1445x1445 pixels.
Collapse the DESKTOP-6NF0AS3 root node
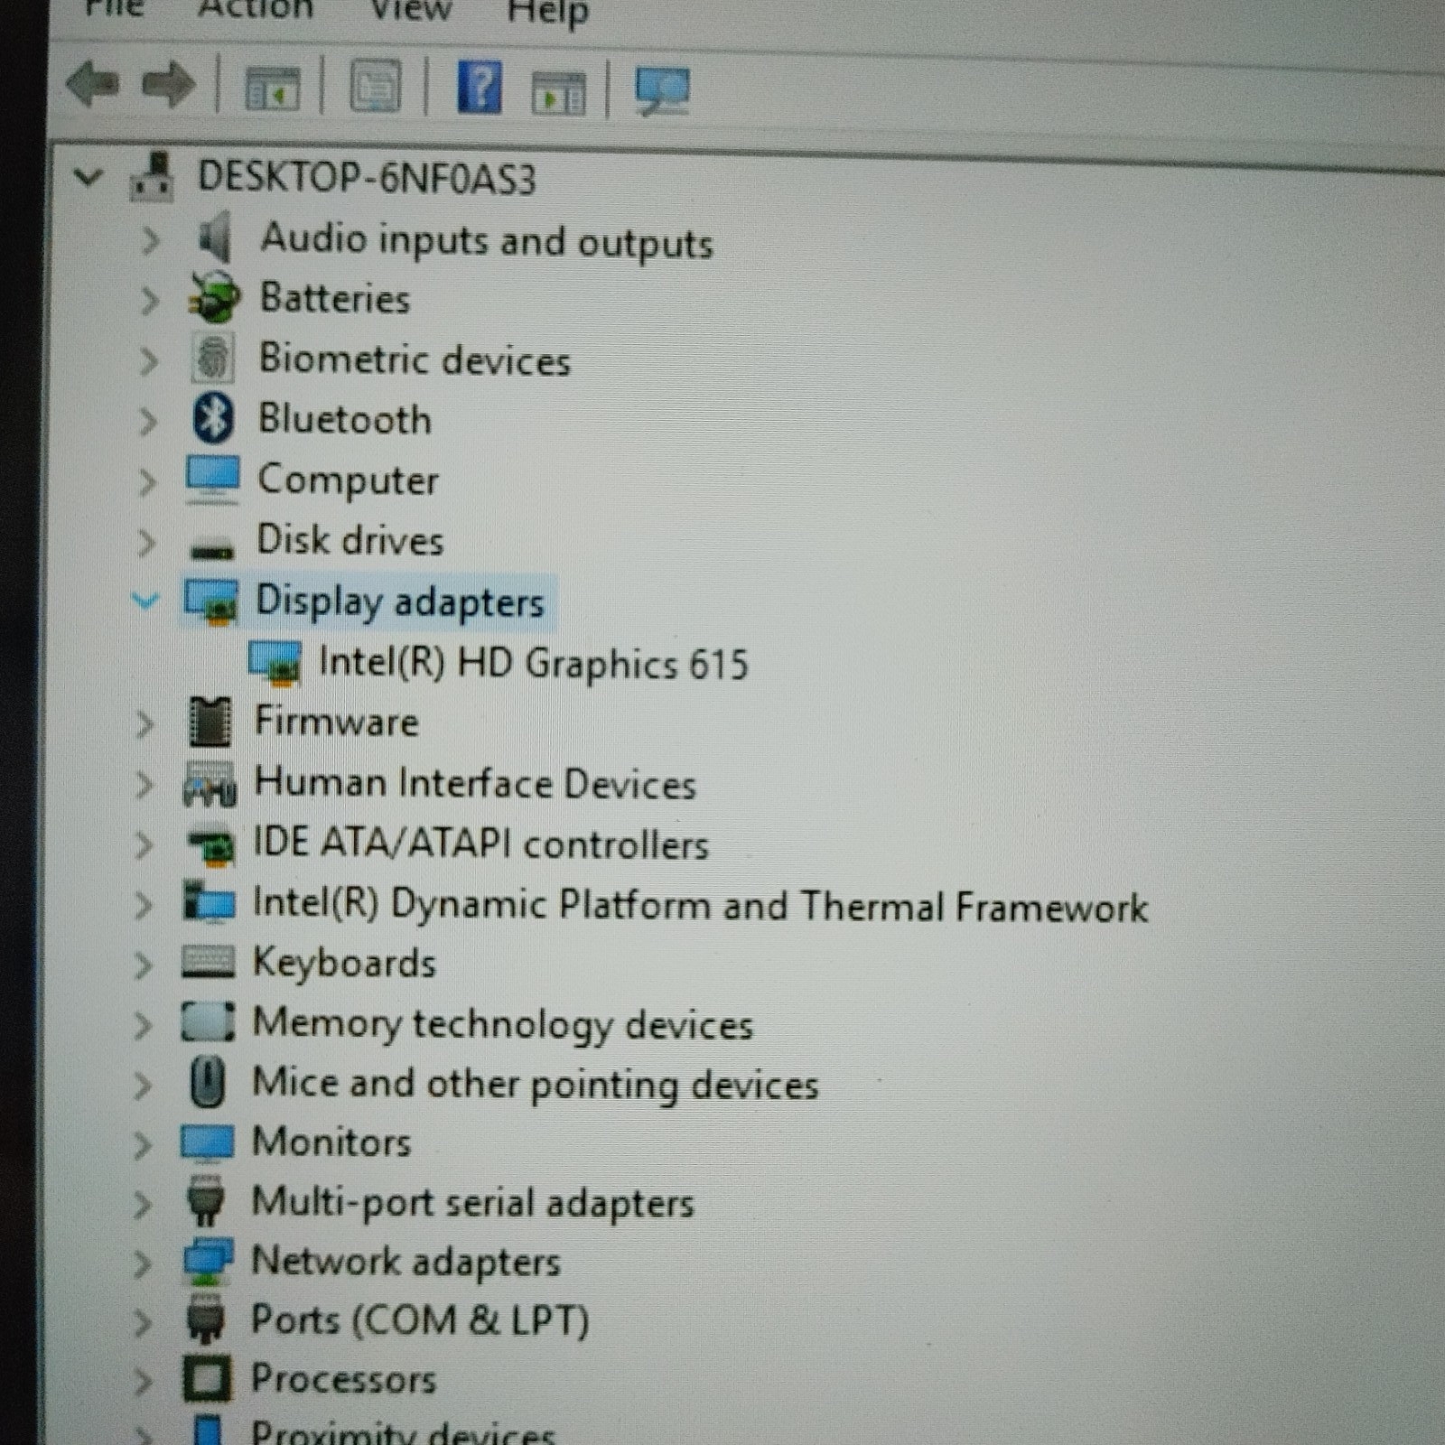[88, 176]
